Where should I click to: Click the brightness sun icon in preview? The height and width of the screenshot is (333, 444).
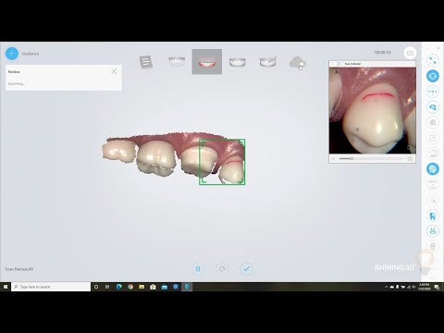click(410, 158)
